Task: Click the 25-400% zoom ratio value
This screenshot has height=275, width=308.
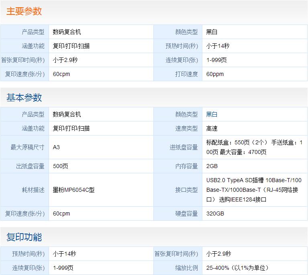Action: [237, 268]
